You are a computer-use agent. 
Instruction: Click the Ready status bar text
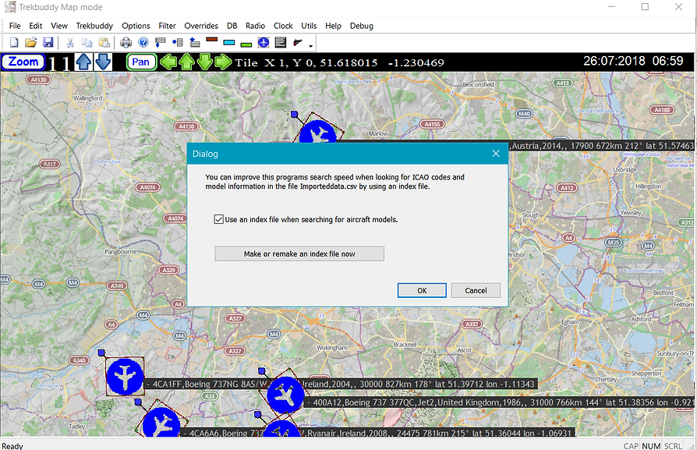[12, 445]
